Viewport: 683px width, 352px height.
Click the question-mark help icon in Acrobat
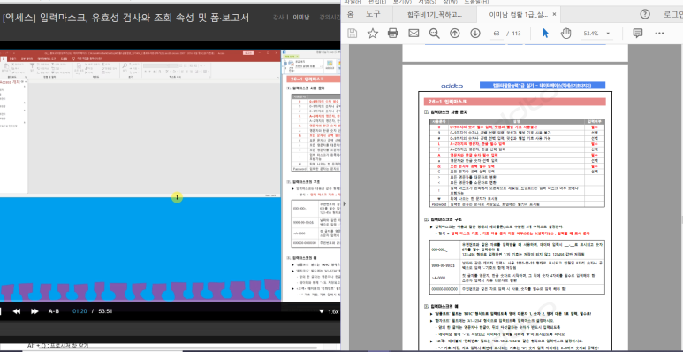click(645, 14)
